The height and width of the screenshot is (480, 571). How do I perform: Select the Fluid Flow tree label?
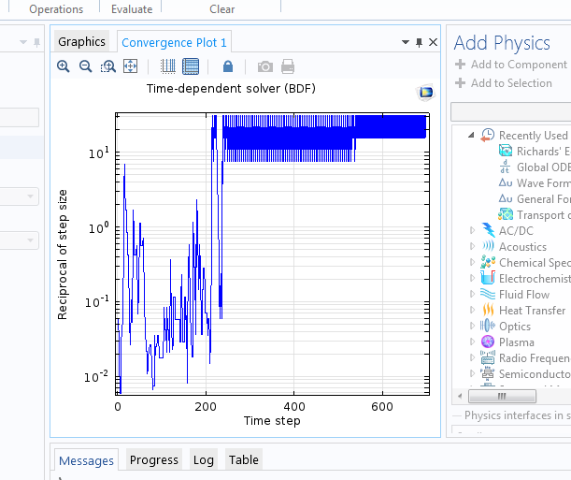(x=524, y=294)
